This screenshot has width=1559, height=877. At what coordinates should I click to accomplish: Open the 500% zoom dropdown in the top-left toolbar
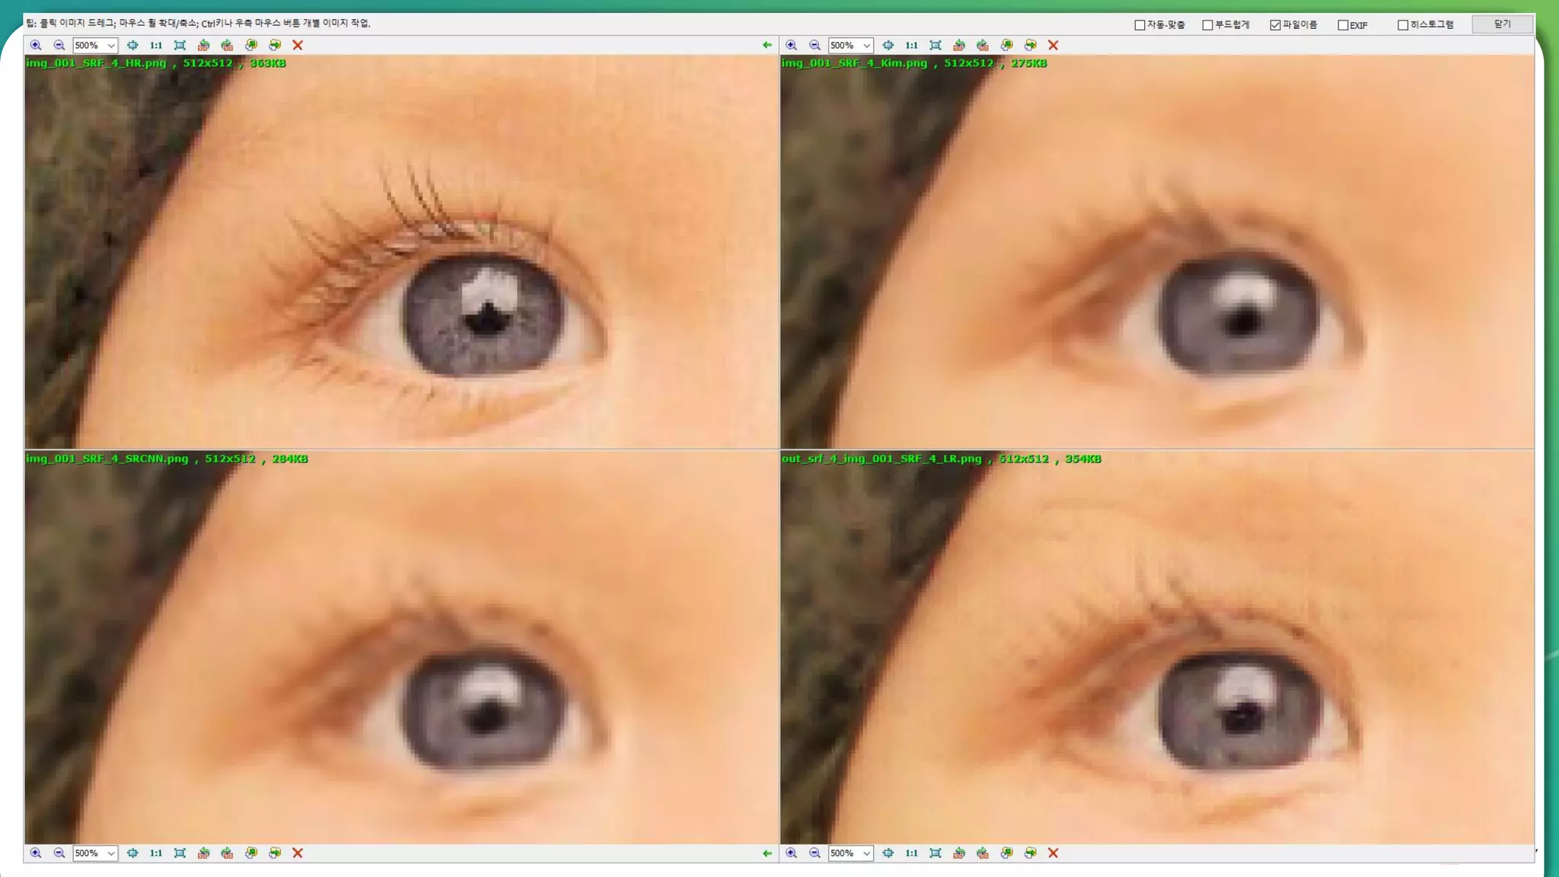pyautogui.click(x=111, y=46)
